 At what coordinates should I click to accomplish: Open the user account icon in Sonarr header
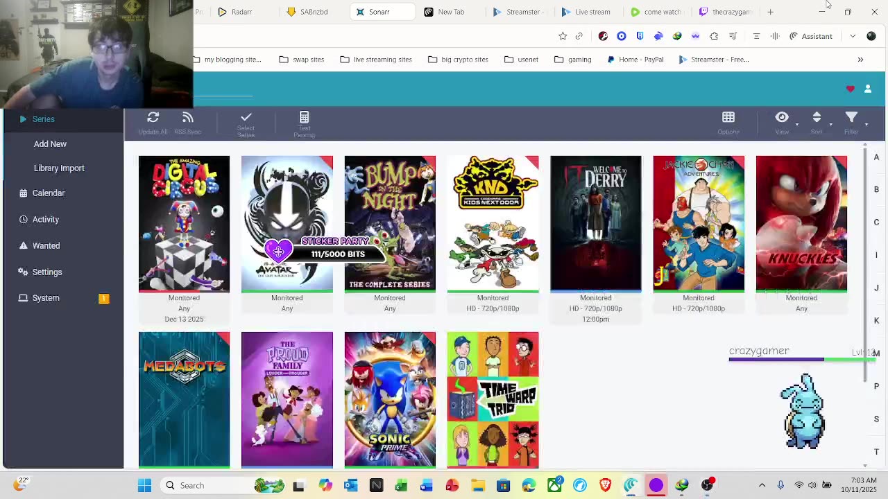[868, 89]
